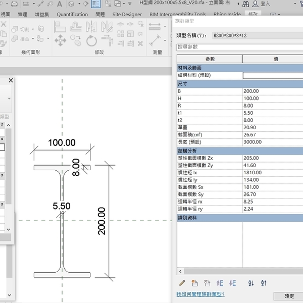Click the 結構材料 value cell
Viewport: 303px width, 303px height.
(273, 75)
